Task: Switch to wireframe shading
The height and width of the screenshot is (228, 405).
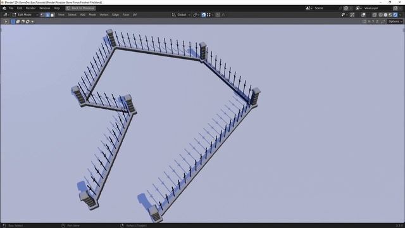Action: pyautogui.click(x=380, y=15)
